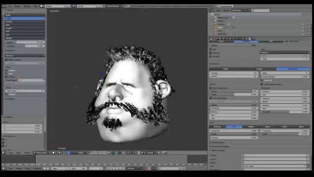Click the Scene icon in outliner
This screenshot has height=177, width=314.
click(212, 14)
